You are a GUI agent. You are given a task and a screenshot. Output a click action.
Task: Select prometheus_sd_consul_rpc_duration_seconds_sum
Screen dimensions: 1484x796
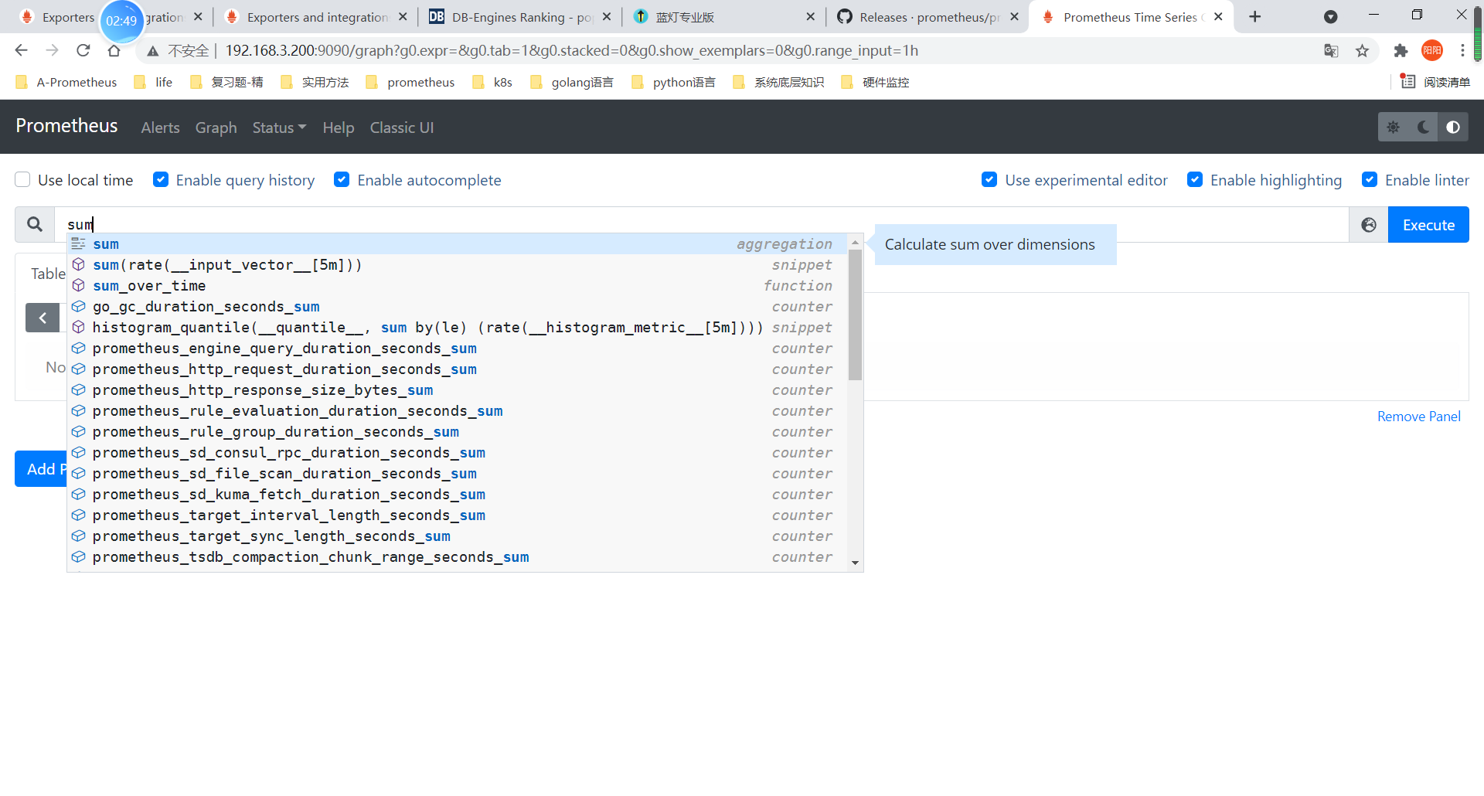tap(457, 453)
